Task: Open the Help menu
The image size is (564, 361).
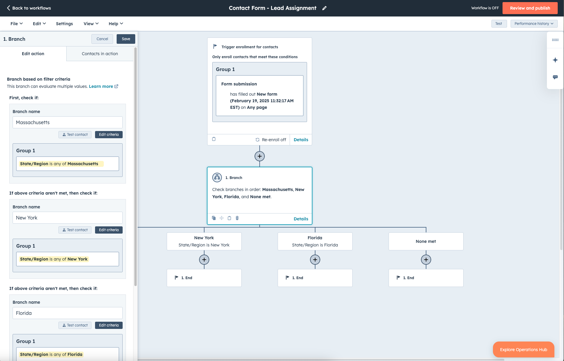Action: pyautogui.click(x=116, y=24)
